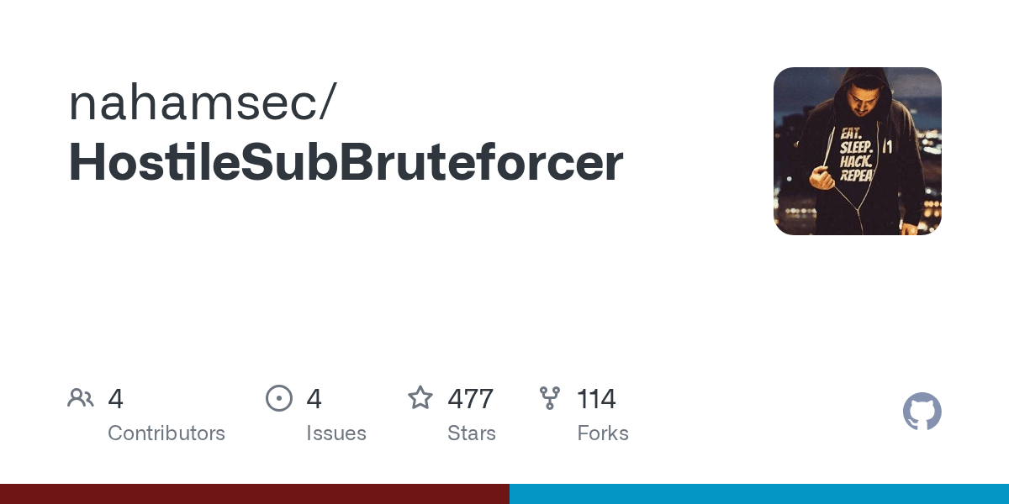Click the Contributors people icon
This screenshot has height=504, width=1009.
81,398
